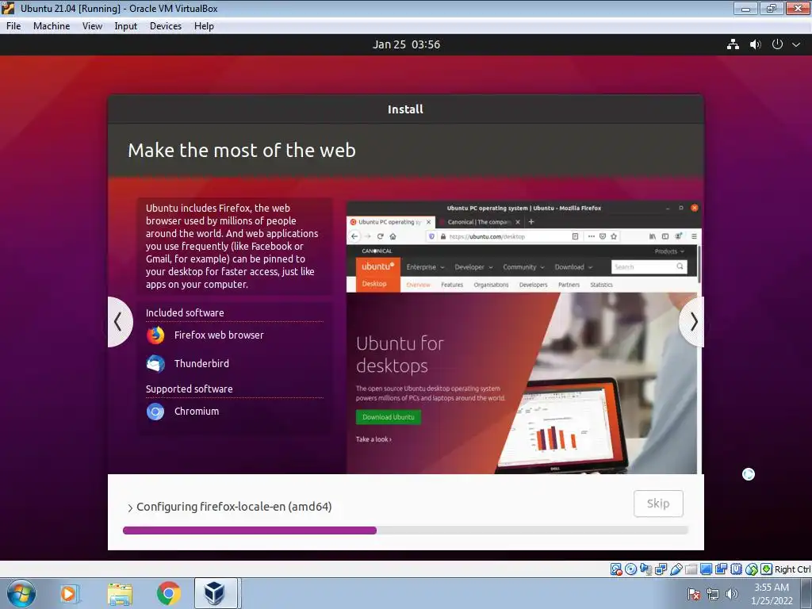812x609 pixels.
Task: Click the Thunderbird icon in software list
Action: (x=155, y=363)
